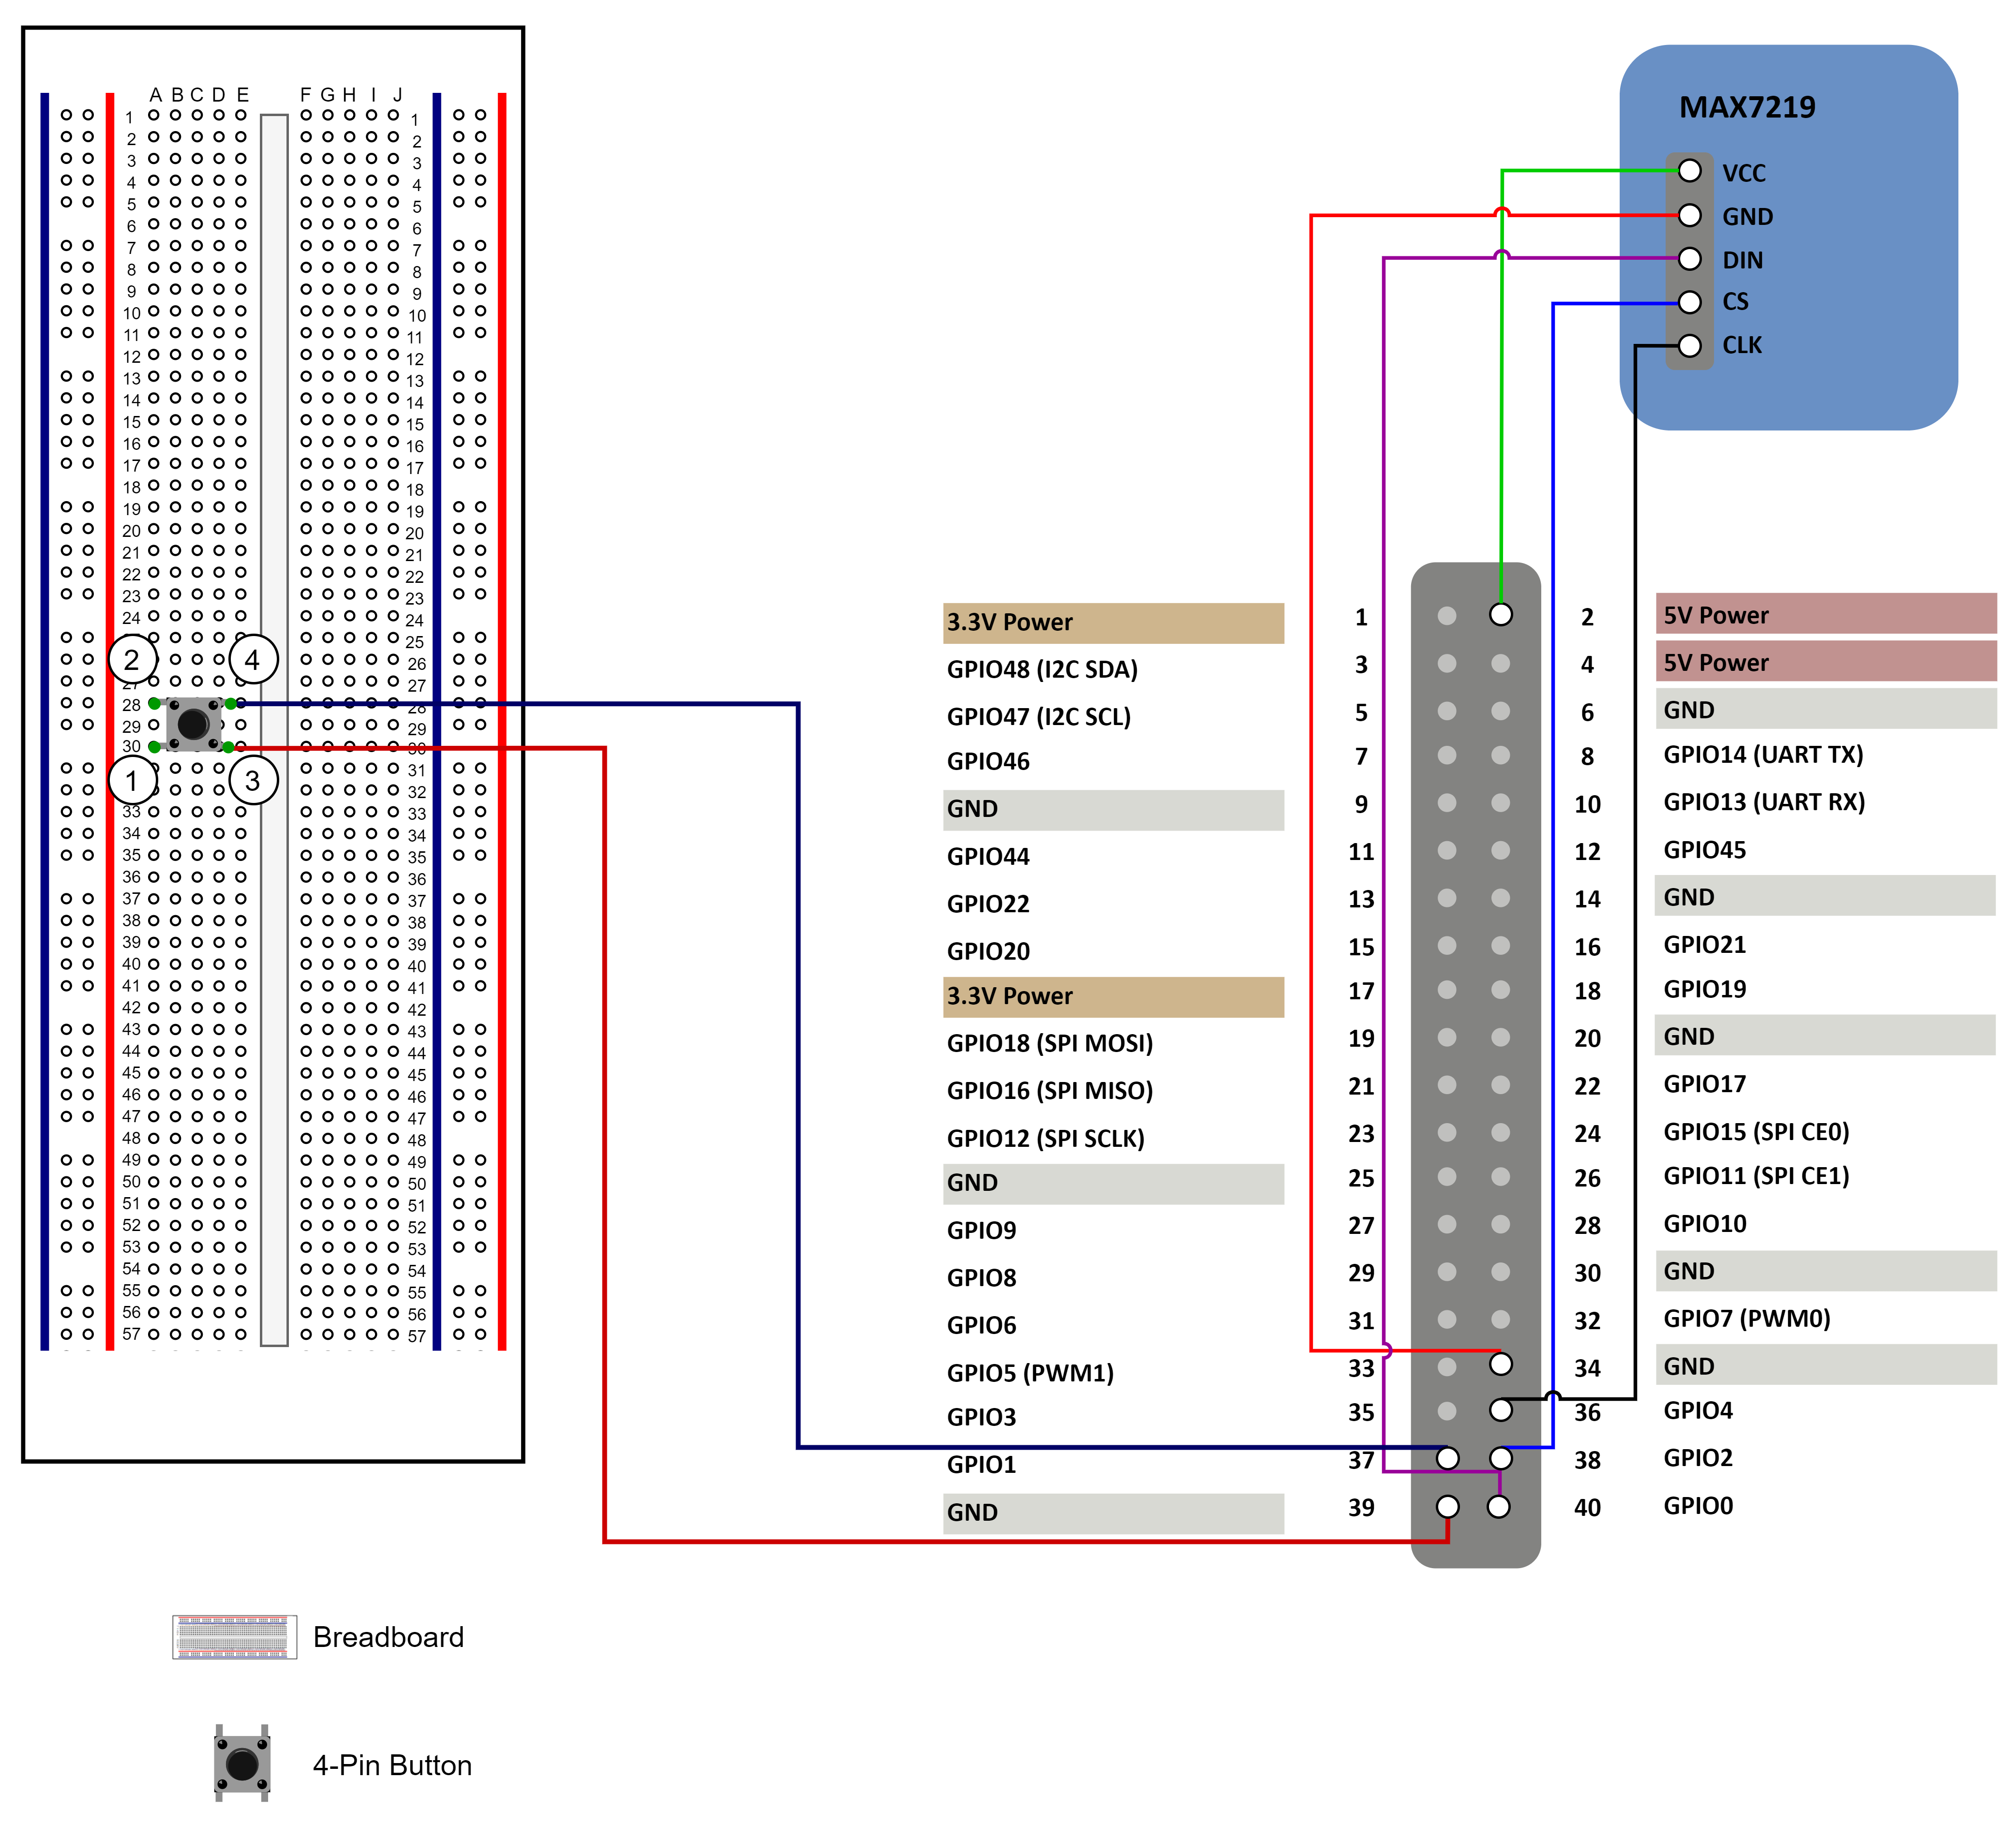Click the 3.3V Power label for pin 1

(1010, 623)
